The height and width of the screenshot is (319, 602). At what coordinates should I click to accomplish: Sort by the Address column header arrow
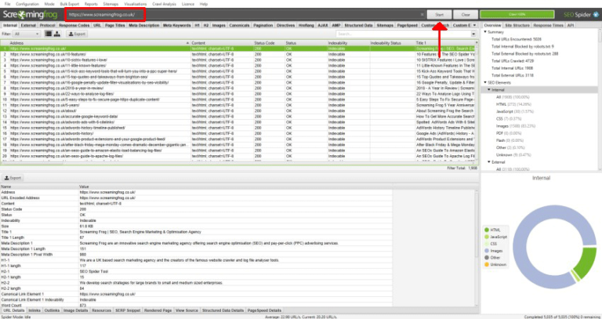(x=187, y=43)
